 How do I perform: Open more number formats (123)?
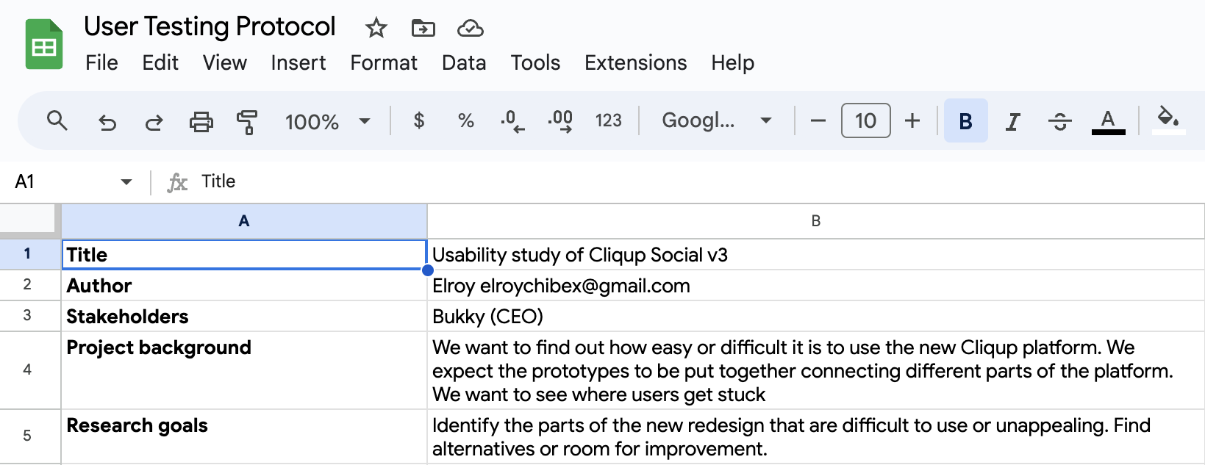(x=609, y=120)
